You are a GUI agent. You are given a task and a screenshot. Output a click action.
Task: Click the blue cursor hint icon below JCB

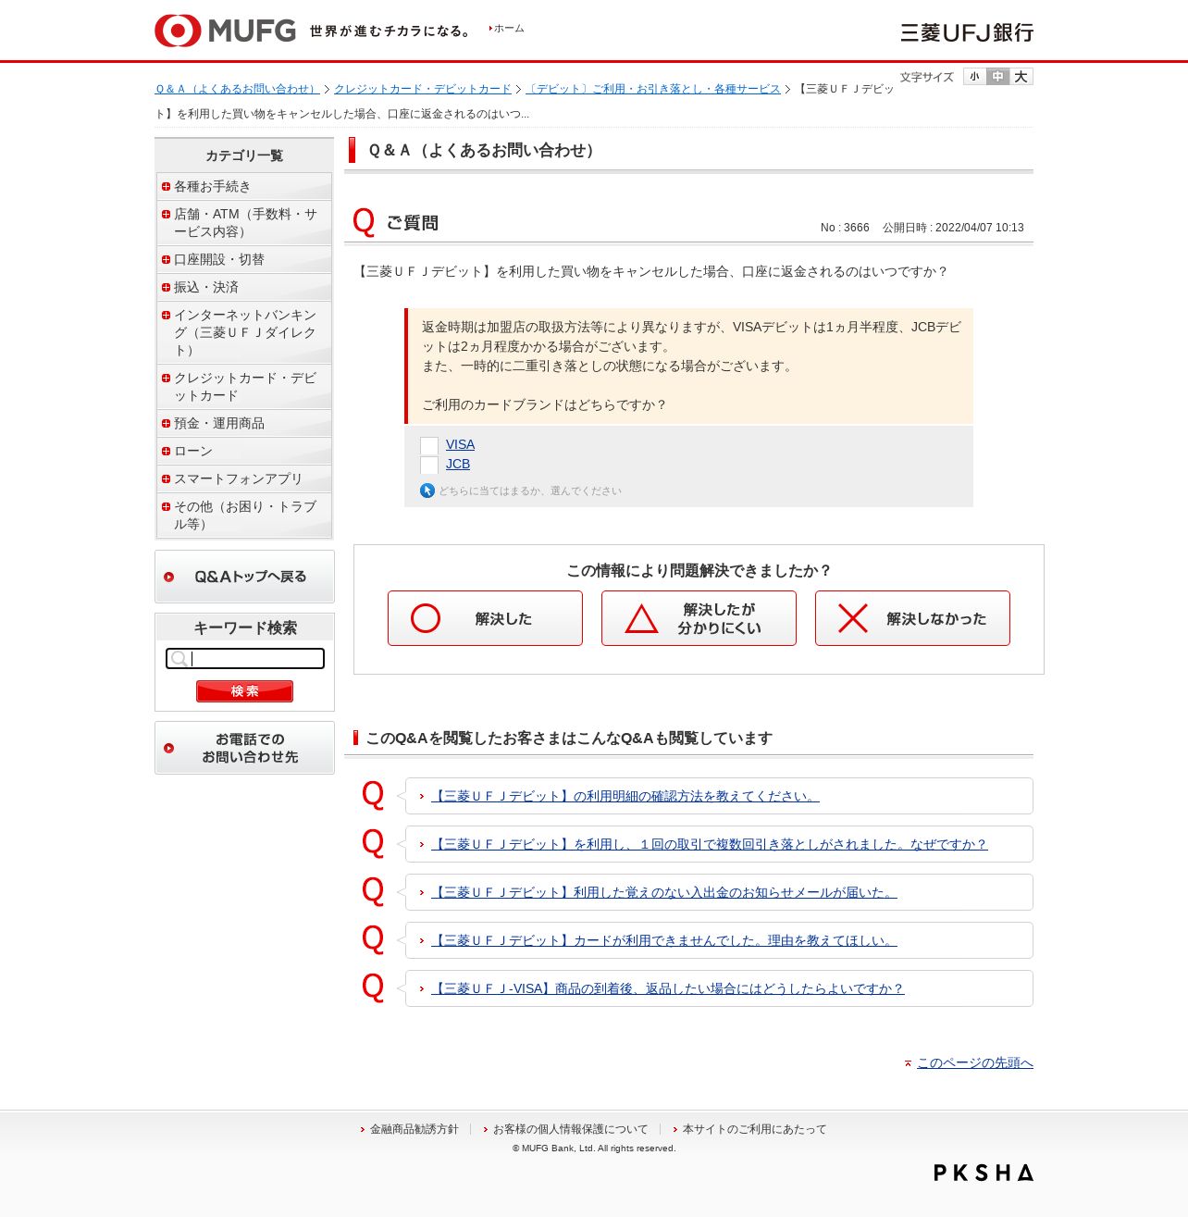427,491
